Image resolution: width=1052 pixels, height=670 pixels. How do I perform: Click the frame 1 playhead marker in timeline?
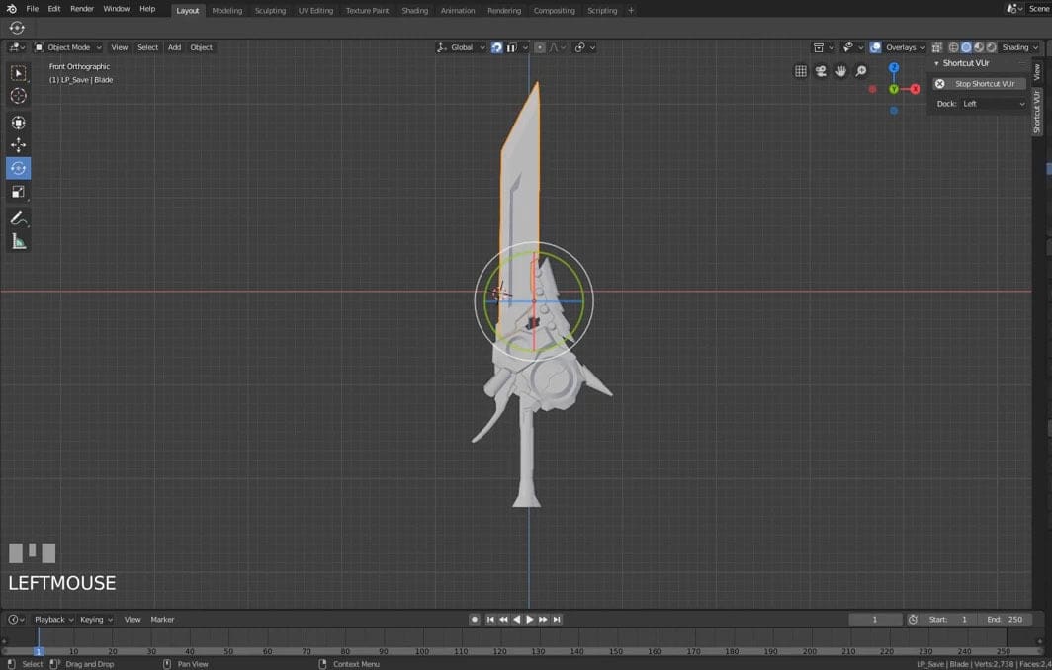click(x=39, y=651)
